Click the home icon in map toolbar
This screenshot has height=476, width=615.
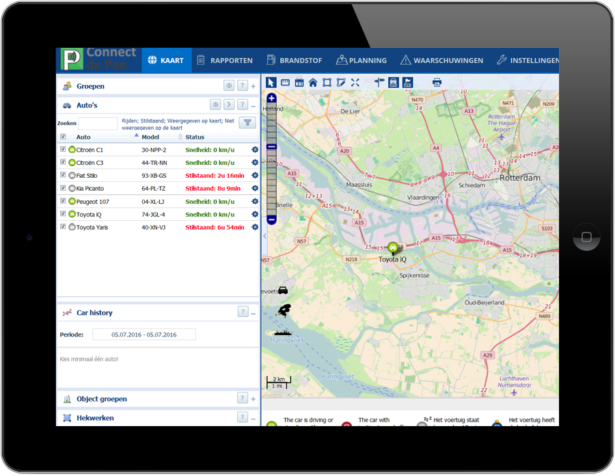point(313,82)
